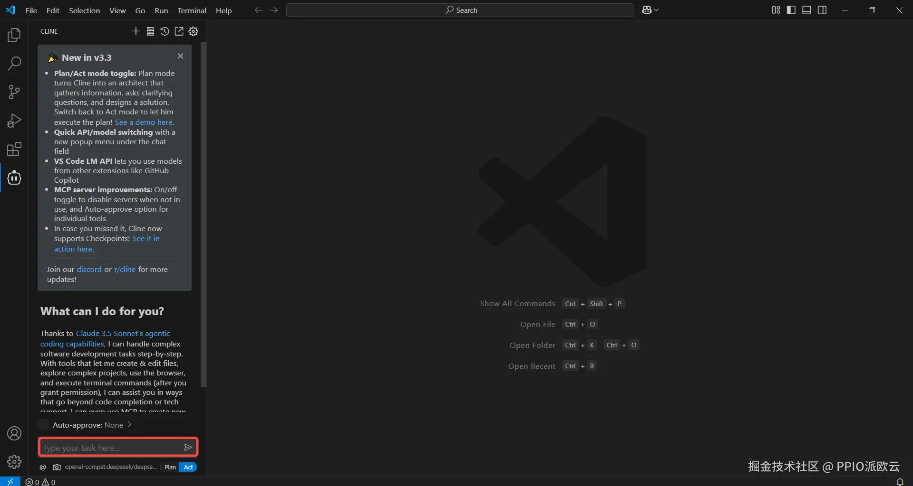Image resolution: width=913 pixels, height=486 pixels.
Task: Click the VS Code logo in title bar
Action: point(10,10)
